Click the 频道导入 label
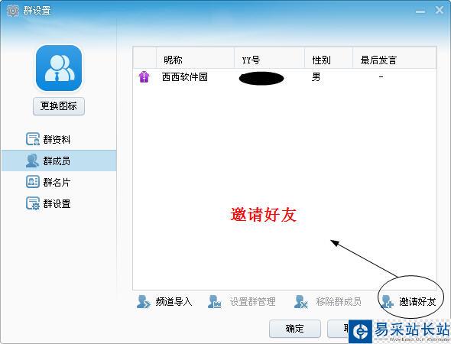This screenshot has height=344, width=451. point(174,302)
